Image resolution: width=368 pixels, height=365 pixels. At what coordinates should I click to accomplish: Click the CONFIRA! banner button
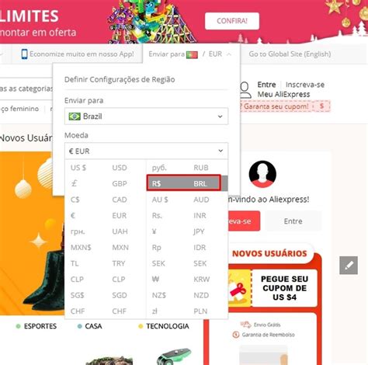pos(232,21)
